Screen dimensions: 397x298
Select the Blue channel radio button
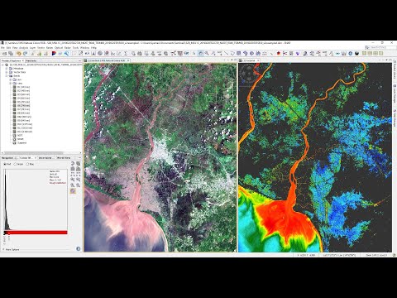pos(27,164)
